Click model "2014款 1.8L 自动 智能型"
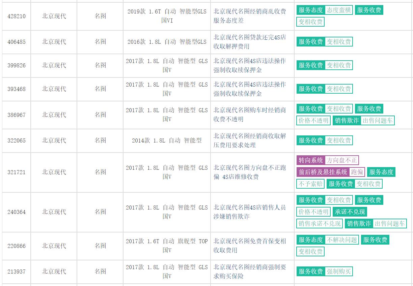 167,140
